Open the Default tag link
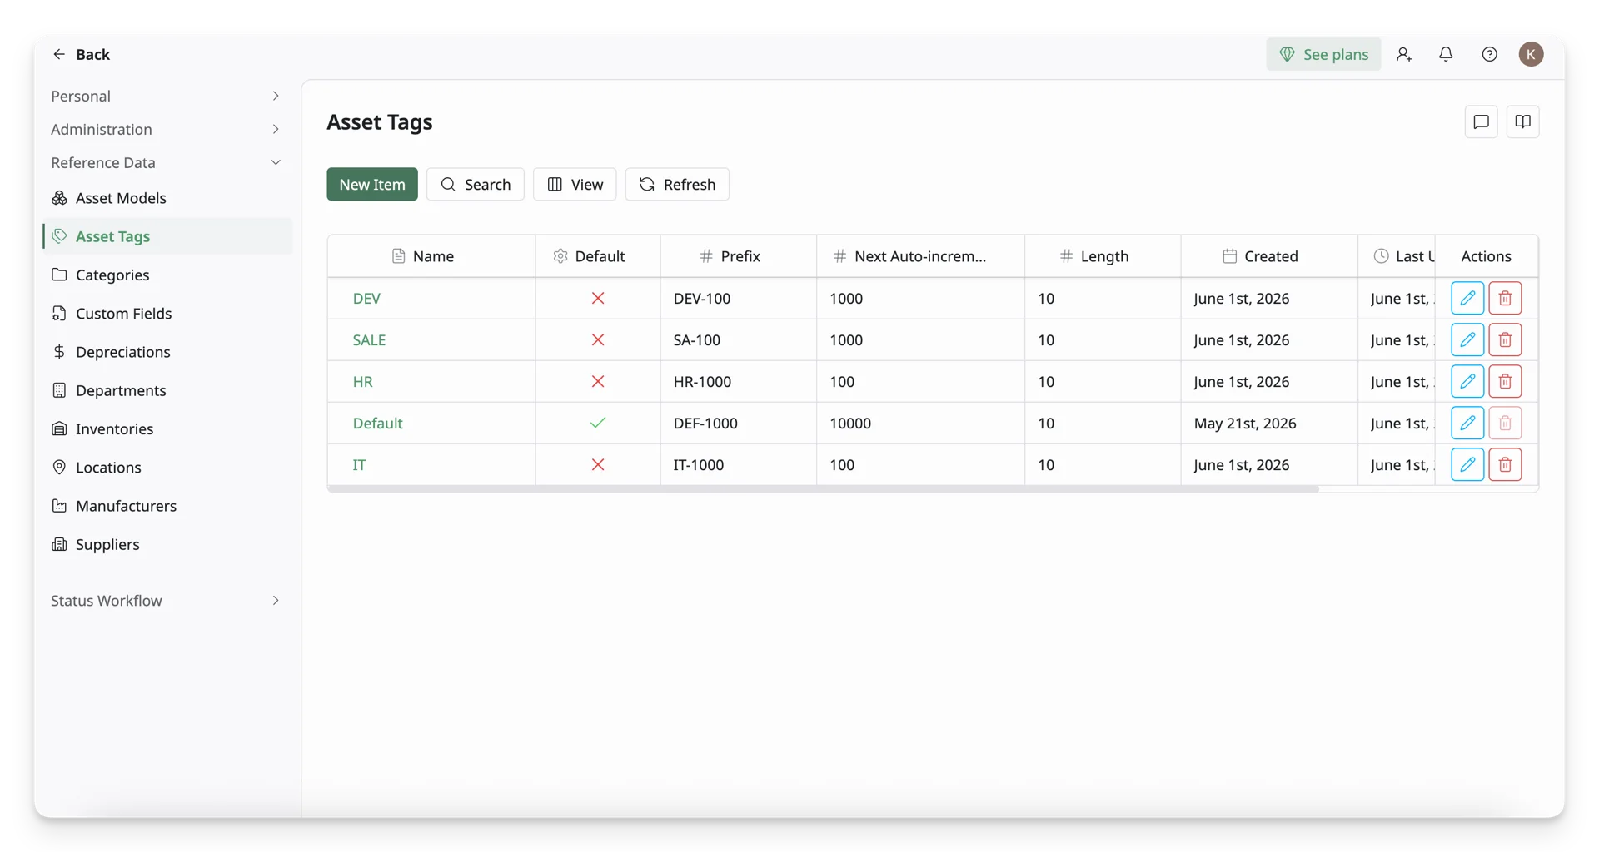The width and height of the screenshot is (1599, 852). click(x=377, y=424)
